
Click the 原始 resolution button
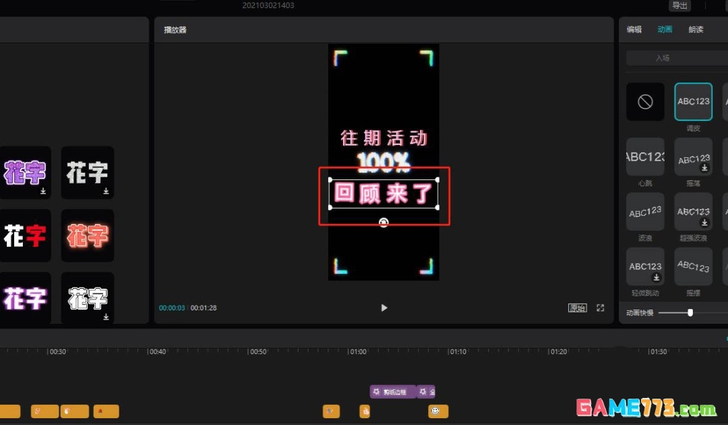coord(576,308)
